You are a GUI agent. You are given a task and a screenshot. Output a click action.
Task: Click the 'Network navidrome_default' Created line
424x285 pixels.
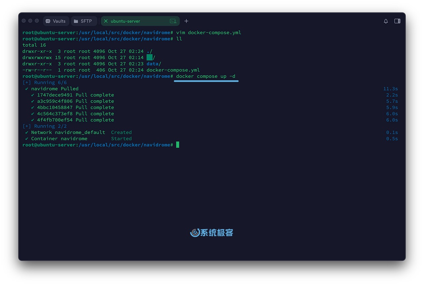68,132
